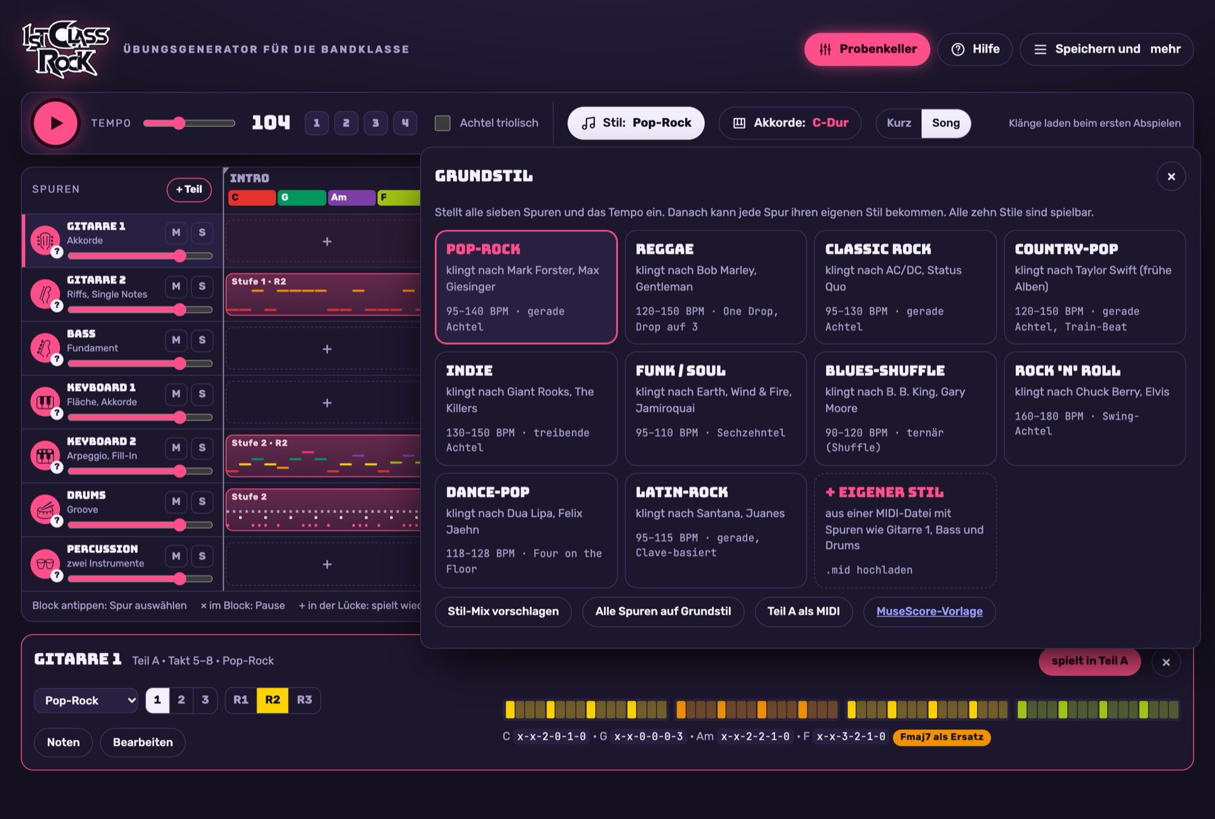Image resolution: width=1215 pixels, height=819 pixels.
Task: Open the Pop-Rock style dropdown in Gitarre 1 panel
Action: [x=86, y=701]
